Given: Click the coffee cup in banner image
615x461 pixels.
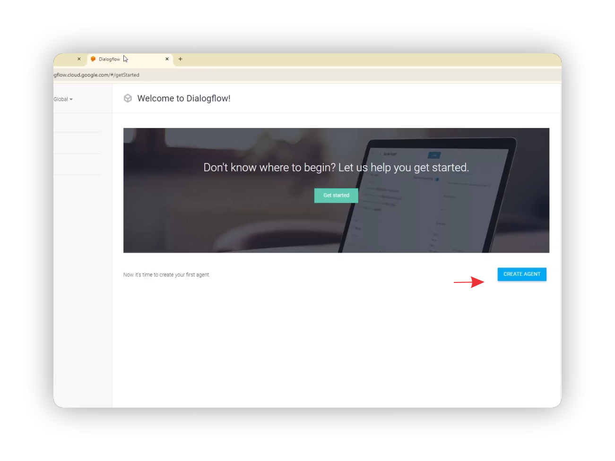Looking at the screenshot, I should (265, 236).
